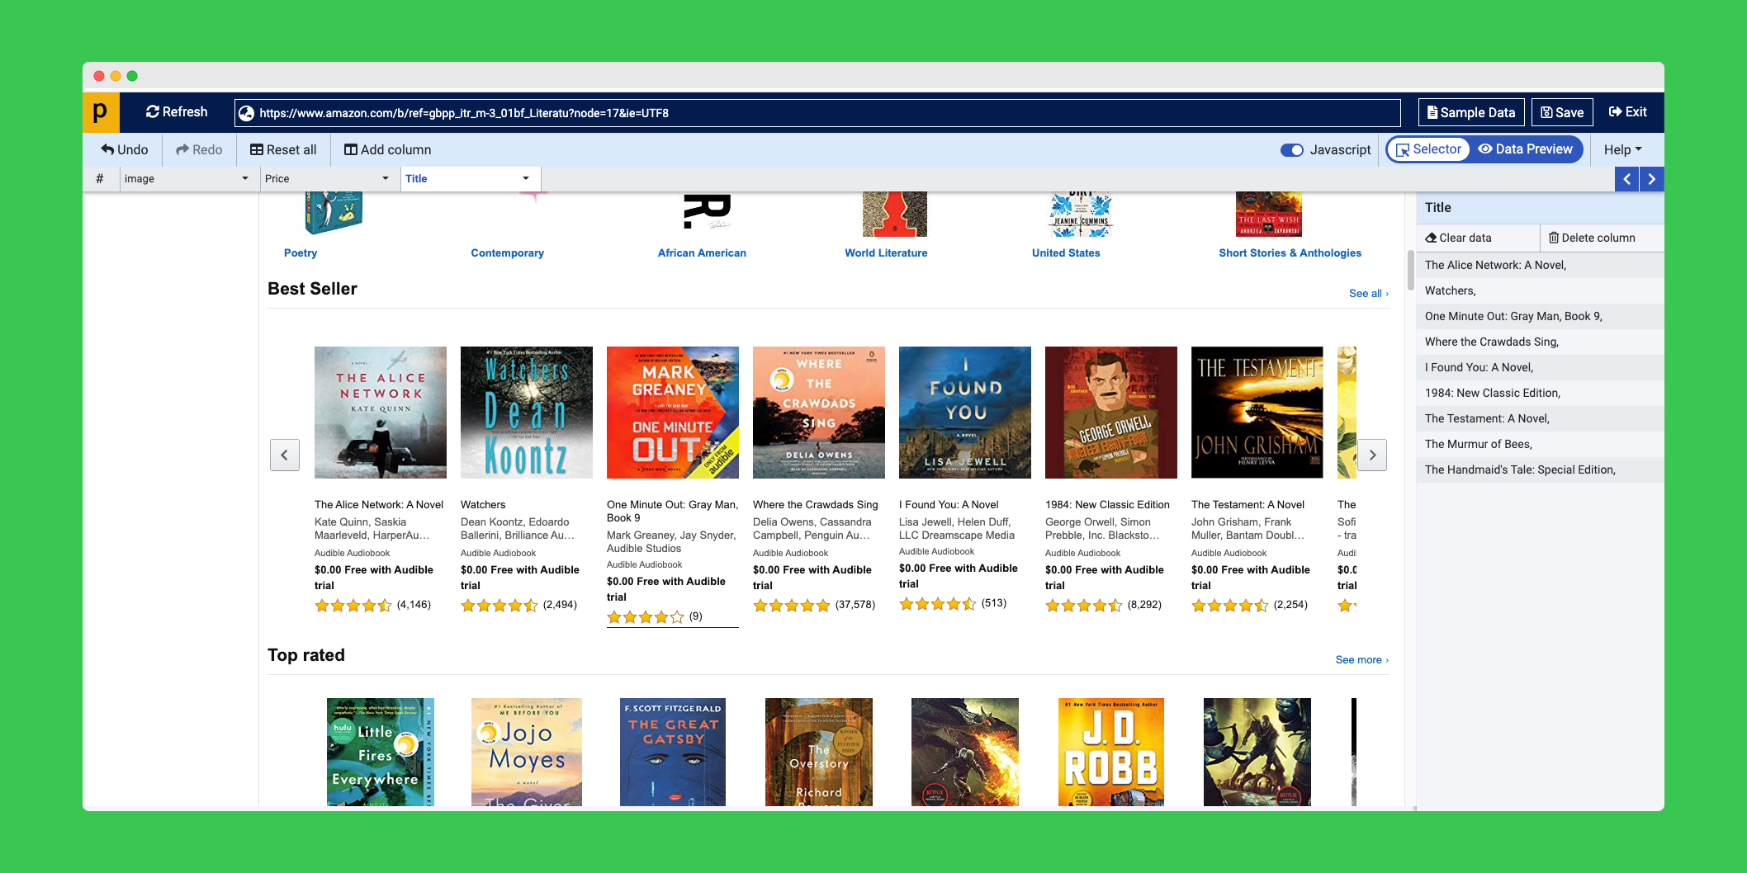Click the Jojo Moyes book cover
Image resolution: width=1747 pixels, height=873 pixels.
pyautogui.click(x=527, y=752)
